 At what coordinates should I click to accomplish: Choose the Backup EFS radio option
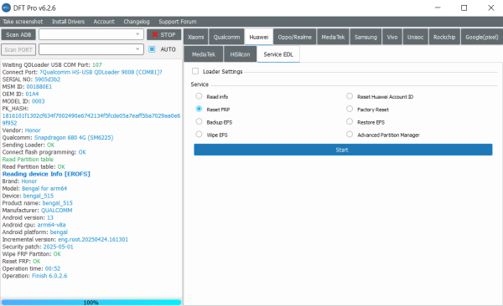[x=199, y=121]
